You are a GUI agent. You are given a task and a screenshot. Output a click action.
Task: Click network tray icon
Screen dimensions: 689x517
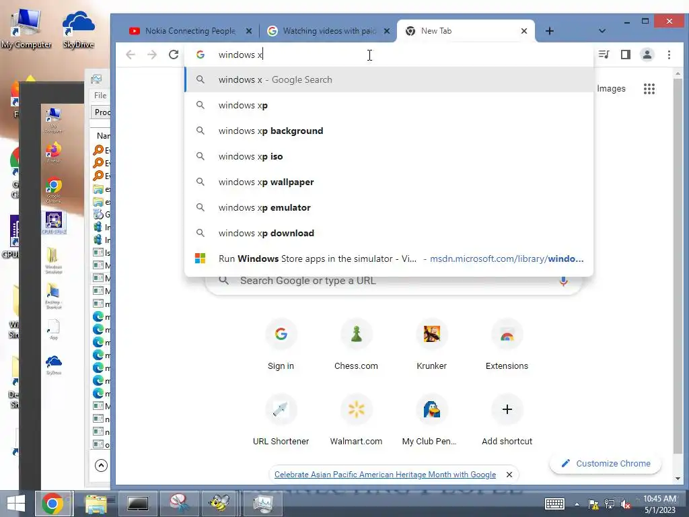pos(610,504)
